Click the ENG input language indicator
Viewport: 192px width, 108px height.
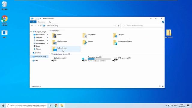tap(175, 106)
